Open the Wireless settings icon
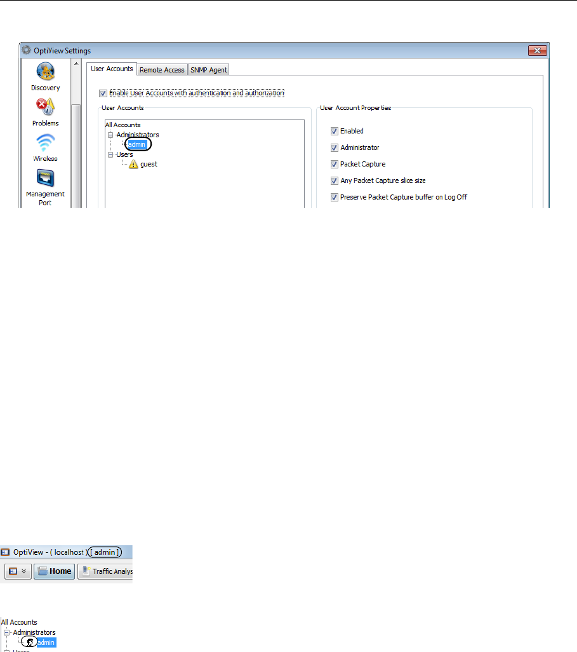The image size is (577, 652). pos(45,147)
